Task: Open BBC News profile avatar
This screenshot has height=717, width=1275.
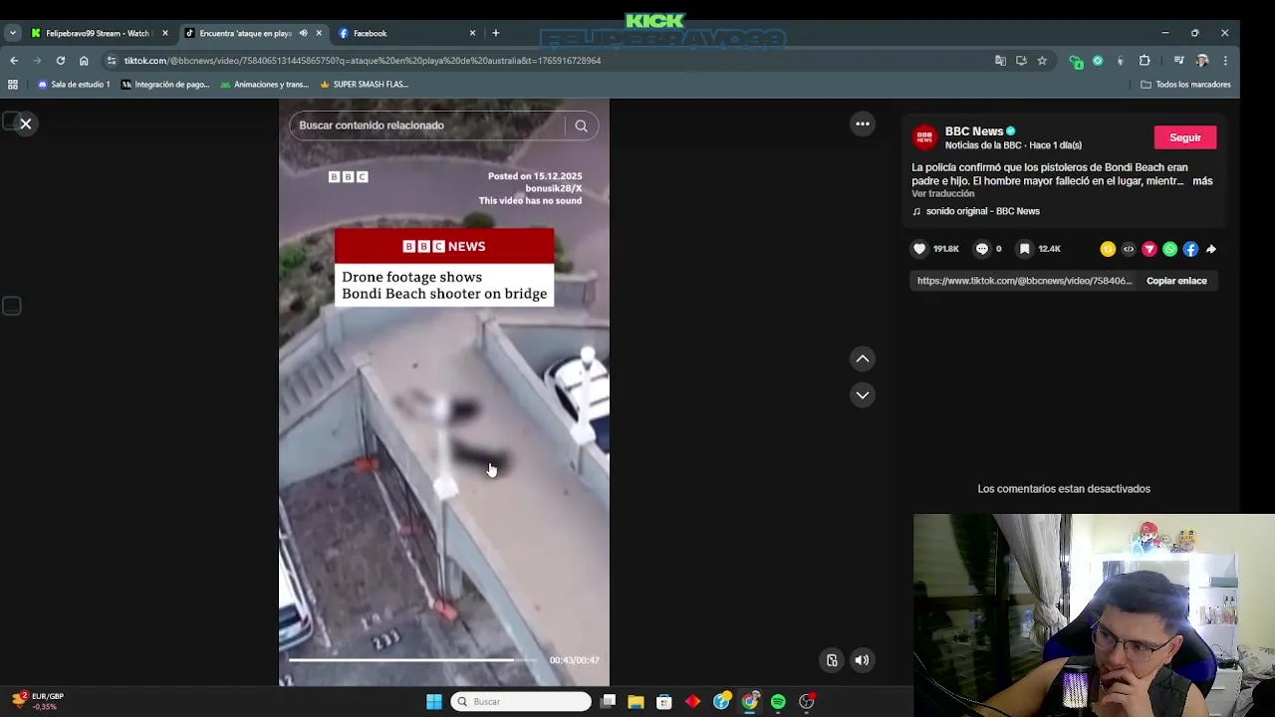Action: (x=925, y=137)
